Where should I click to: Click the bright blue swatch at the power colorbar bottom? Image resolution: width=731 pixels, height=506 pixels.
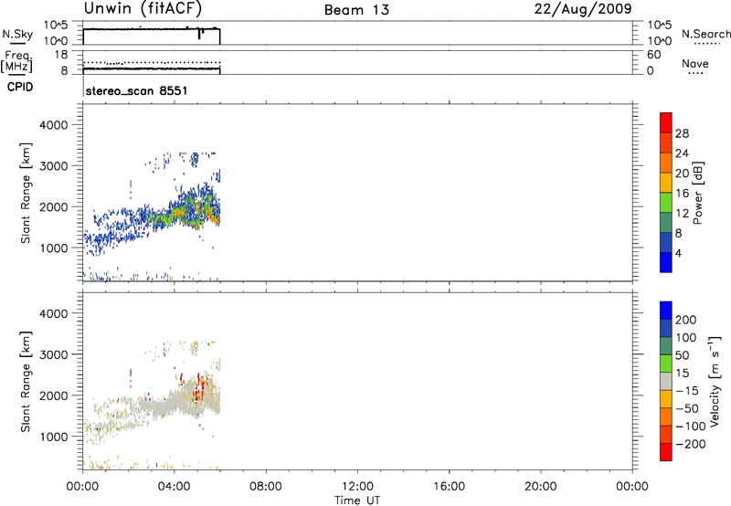pos(666,262)
